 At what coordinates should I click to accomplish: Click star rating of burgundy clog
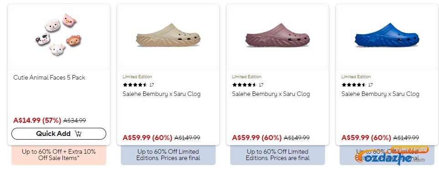244,85
